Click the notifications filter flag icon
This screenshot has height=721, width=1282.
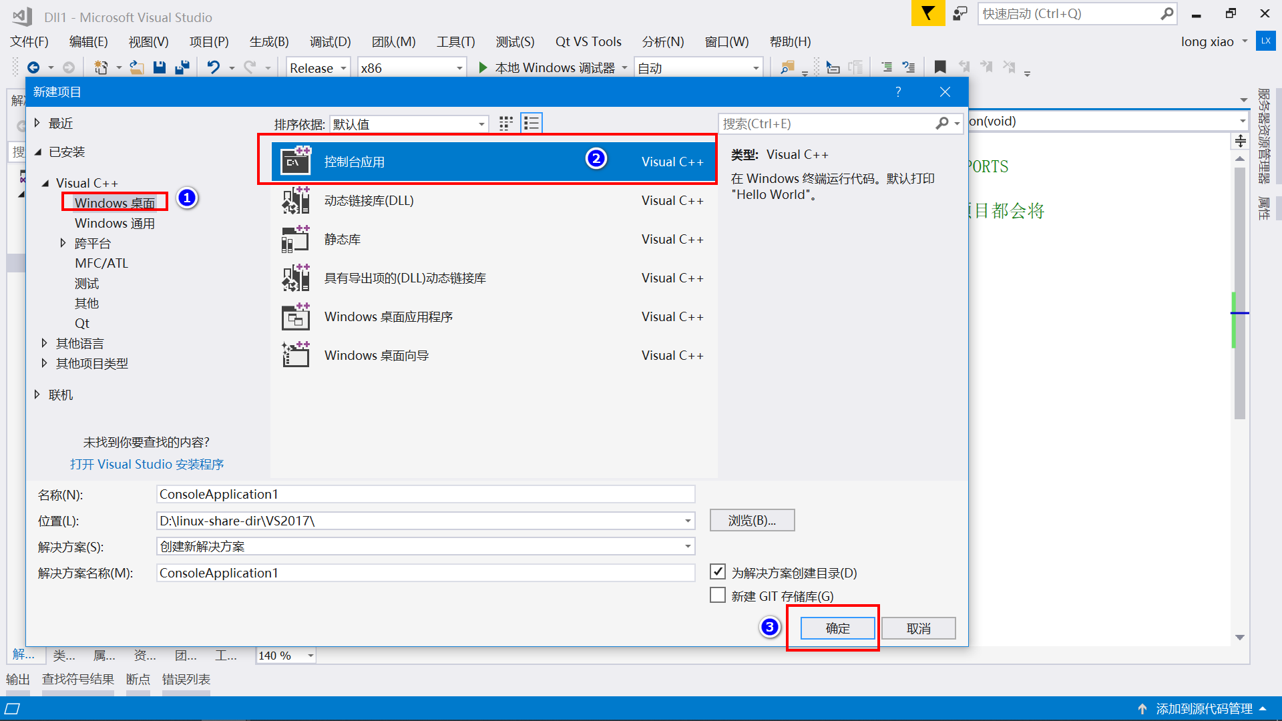(x=928, y=13)
